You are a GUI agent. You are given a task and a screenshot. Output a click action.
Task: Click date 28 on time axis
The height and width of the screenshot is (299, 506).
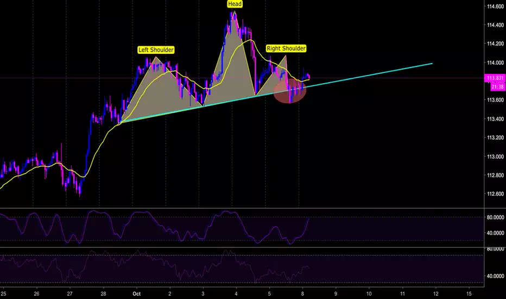click(x=103, y=294)
